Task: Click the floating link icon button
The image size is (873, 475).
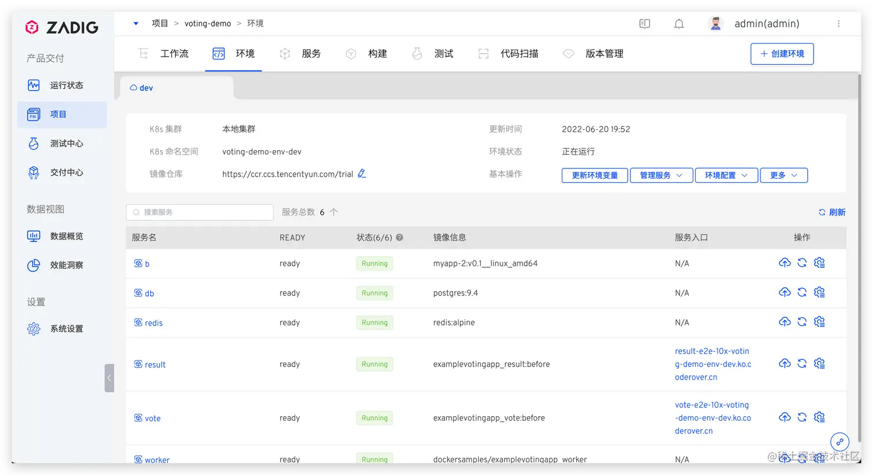Action: pyautogui.click(x=840, y=442)
